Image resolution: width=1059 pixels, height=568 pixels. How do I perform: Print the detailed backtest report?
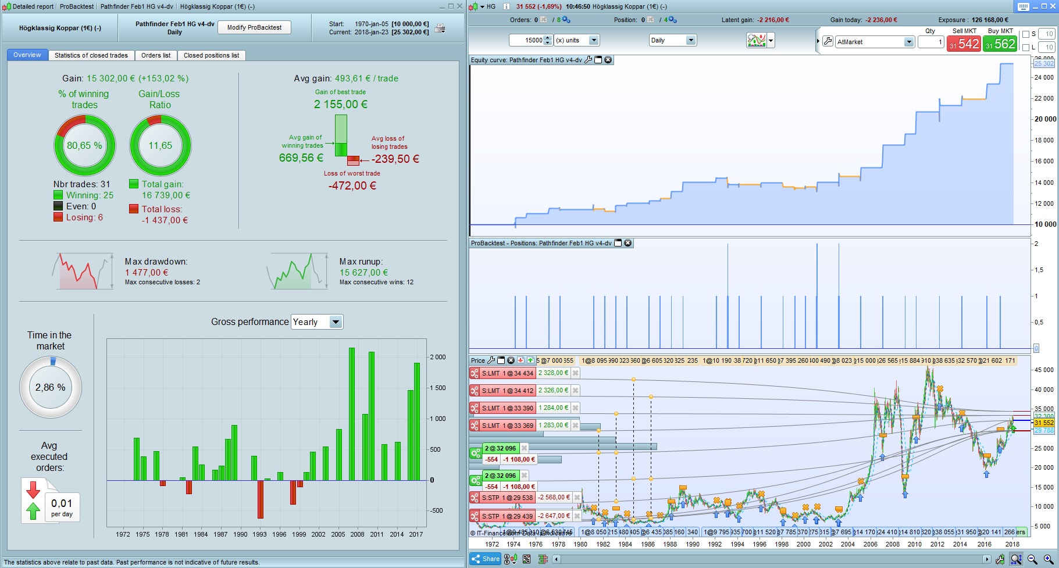click(x=440, y=28)
